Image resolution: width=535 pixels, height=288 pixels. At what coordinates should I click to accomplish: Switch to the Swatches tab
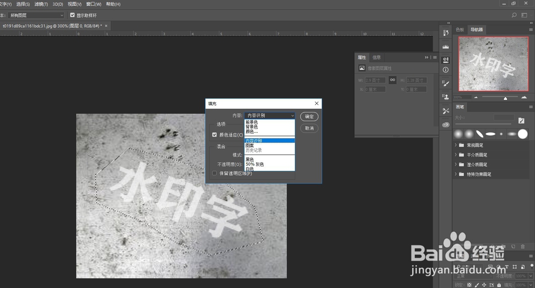point(460,29)
